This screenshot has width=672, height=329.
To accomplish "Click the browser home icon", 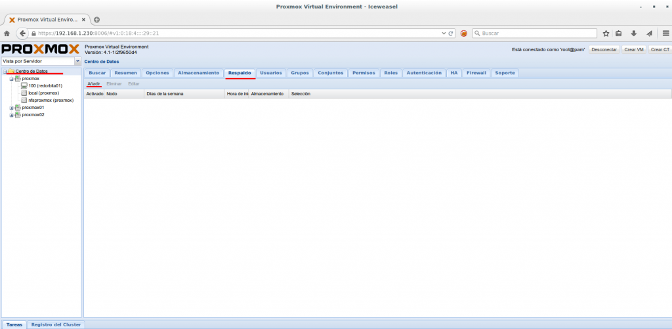I will tap(7, 33).
